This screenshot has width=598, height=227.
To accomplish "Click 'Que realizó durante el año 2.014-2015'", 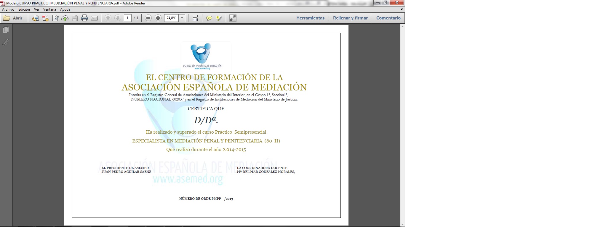I will tap(206, 150).
